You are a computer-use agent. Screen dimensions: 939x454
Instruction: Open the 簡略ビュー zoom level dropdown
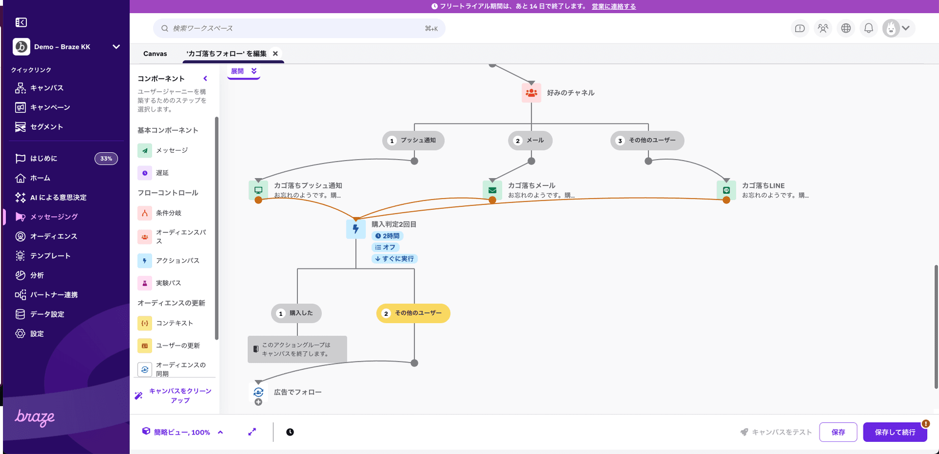click(221, 432)
